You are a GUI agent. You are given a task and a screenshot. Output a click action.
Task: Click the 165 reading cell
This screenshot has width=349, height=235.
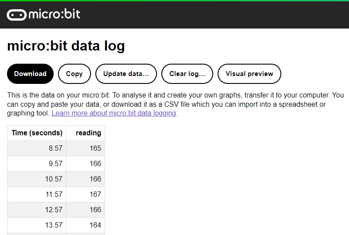85,148
